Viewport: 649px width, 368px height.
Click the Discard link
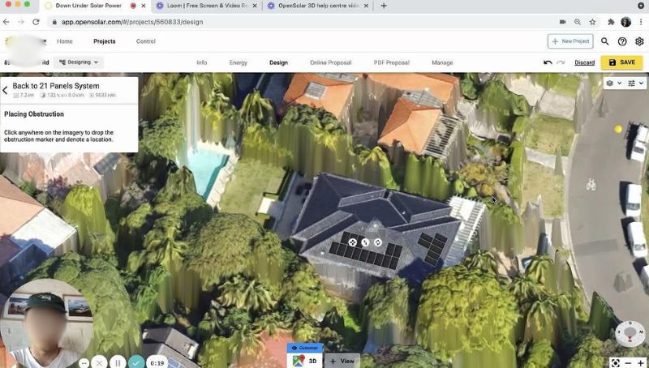click(584, 62)
